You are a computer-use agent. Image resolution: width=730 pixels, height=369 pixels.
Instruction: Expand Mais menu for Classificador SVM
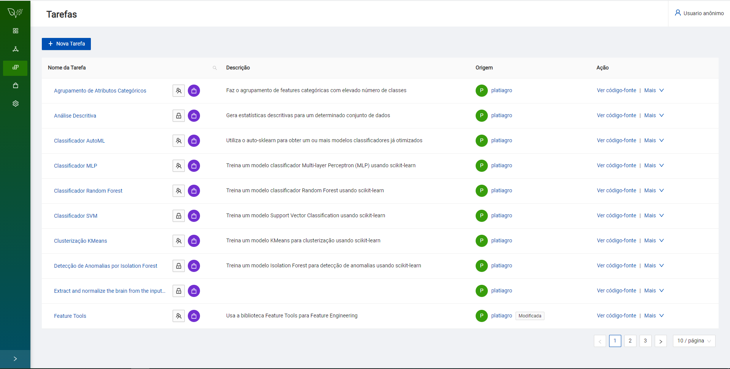point(654,215)
